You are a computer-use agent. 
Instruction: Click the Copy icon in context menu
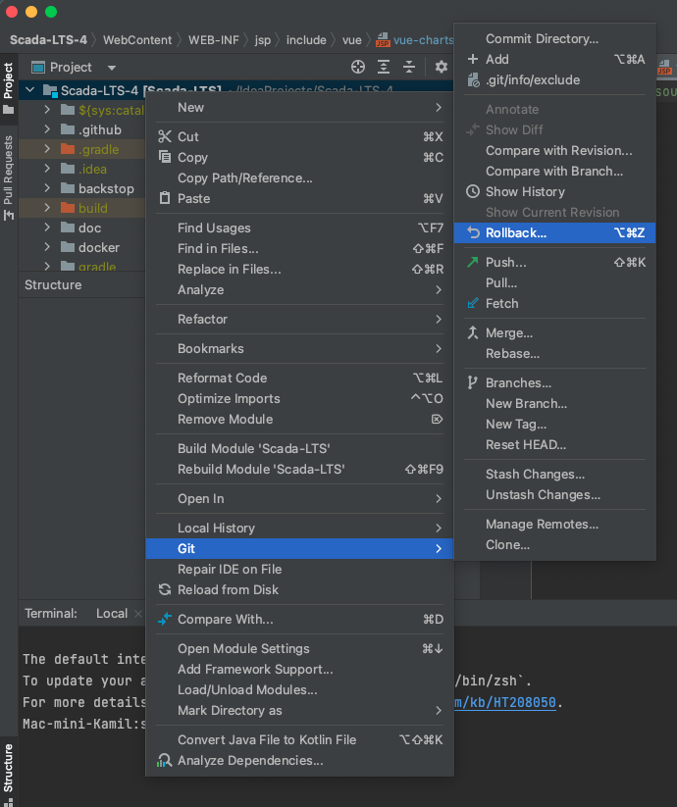165,157
